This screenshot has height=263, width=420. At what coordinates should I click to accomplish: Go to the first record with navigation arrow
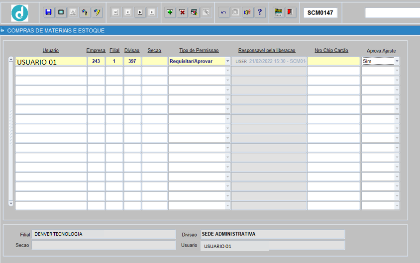point(115,12)
